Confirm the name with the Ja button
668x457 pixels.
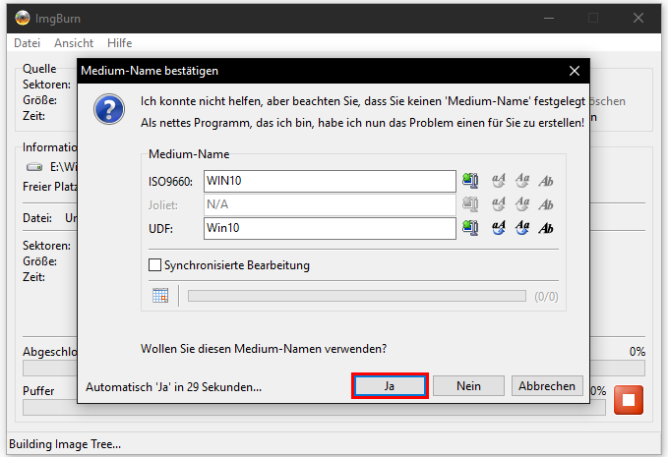pos(390,386)
